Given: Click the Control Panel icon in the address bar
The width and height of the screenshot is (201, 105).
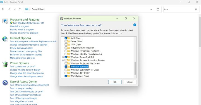Looking at the screenshot, I should [27, 9].
